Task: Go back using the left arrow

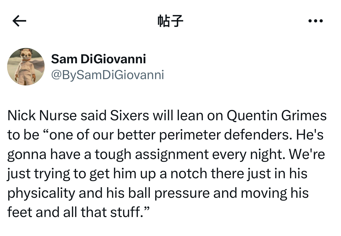Action: [x=19, y=21]
